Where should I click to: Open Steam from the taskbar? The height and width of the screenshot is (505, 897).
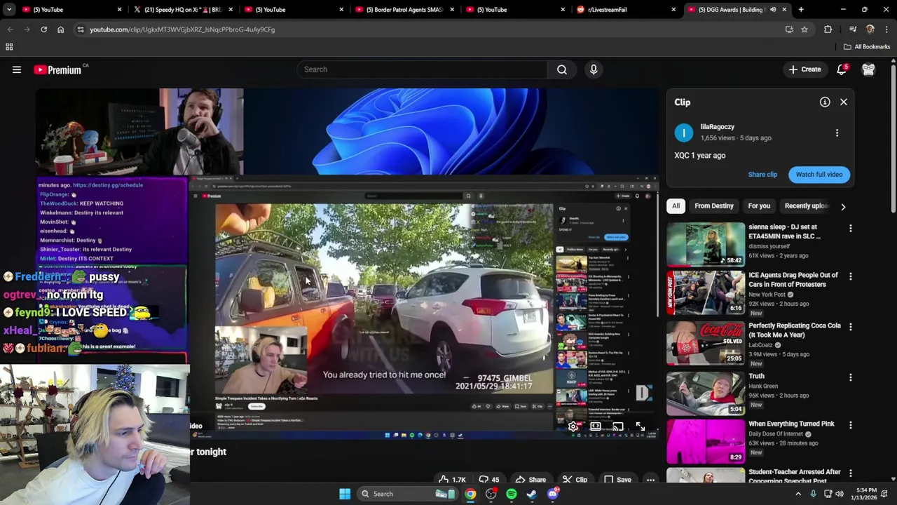pos(532,494)
